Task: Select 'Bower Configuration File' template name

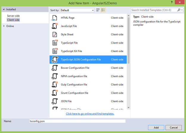Action: click(75, 68)
